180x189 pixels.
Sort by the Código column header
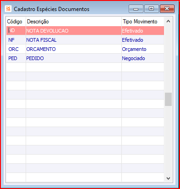coord(16,22)
